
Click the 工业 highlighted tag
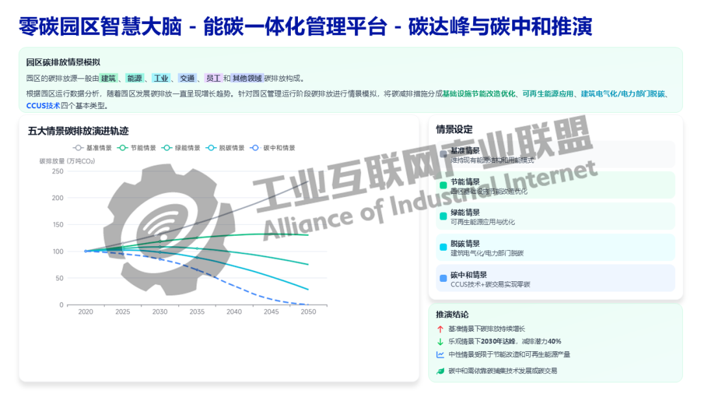161,78
